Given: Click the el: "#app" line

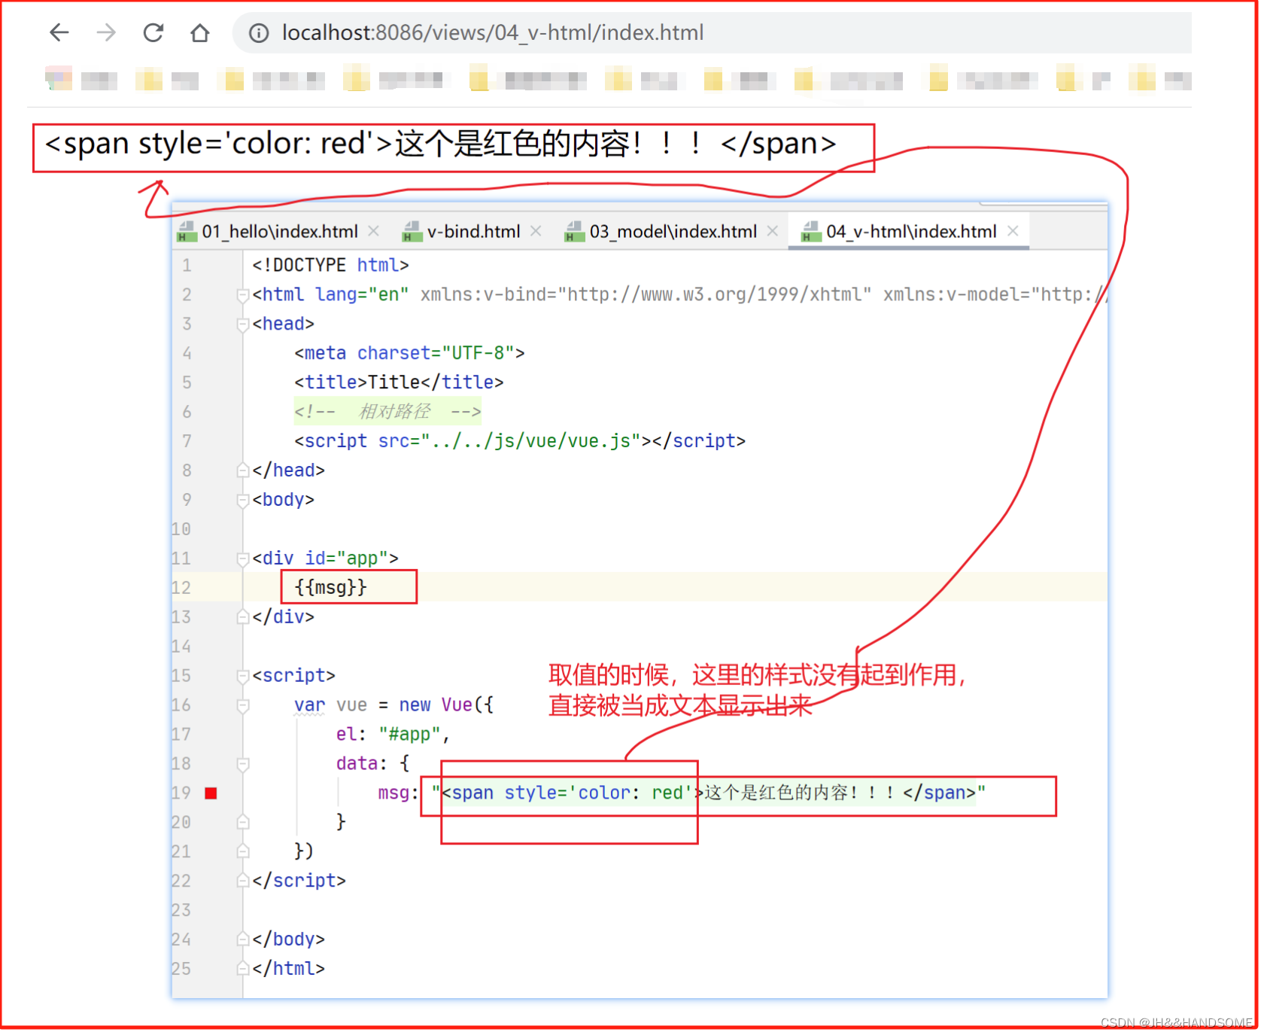Looking at the screenshot, I should 392,734.
